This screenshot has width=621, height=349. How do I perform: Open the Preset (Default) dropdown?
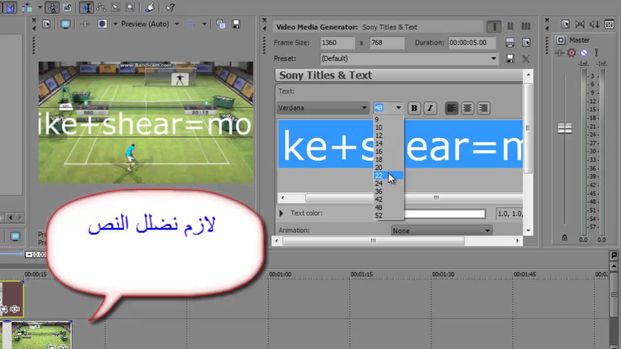409,59
